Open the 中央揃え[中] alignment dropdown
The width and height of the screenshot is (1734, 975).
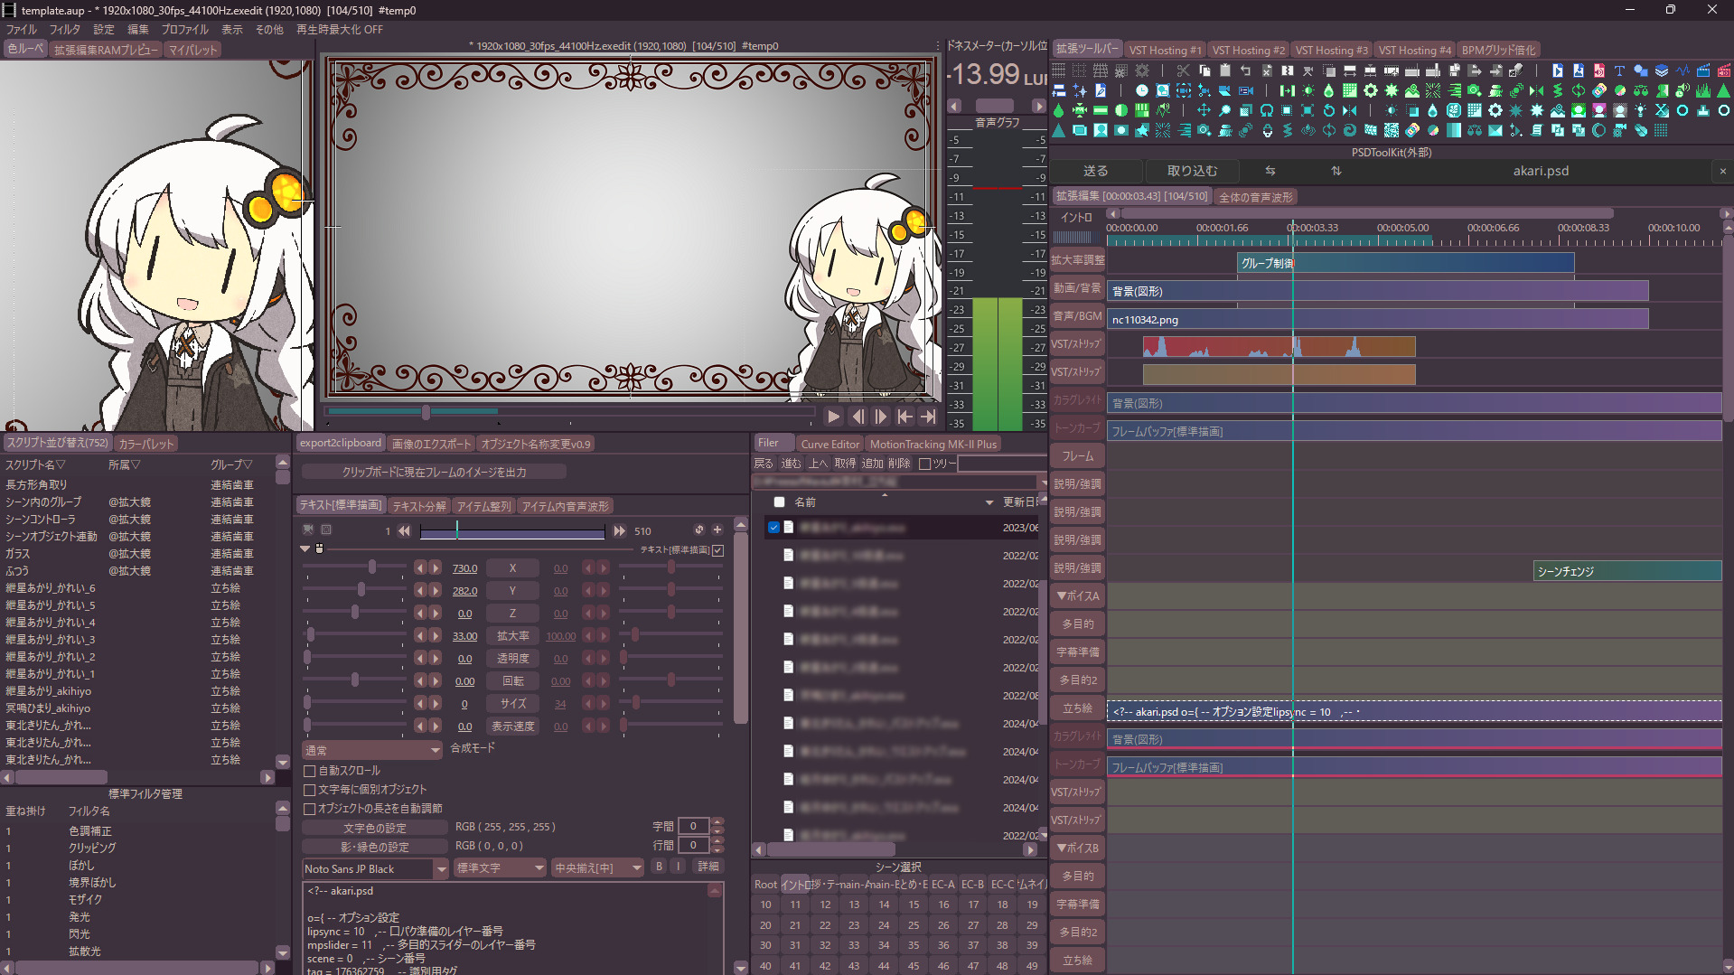(x=636, y=868)
